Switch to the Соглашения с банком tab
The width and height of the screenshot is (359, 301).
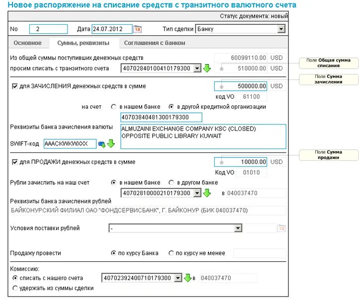[x=155, y=43]
